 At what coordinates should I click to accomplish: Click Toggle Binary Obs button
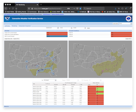coord(9,39)
